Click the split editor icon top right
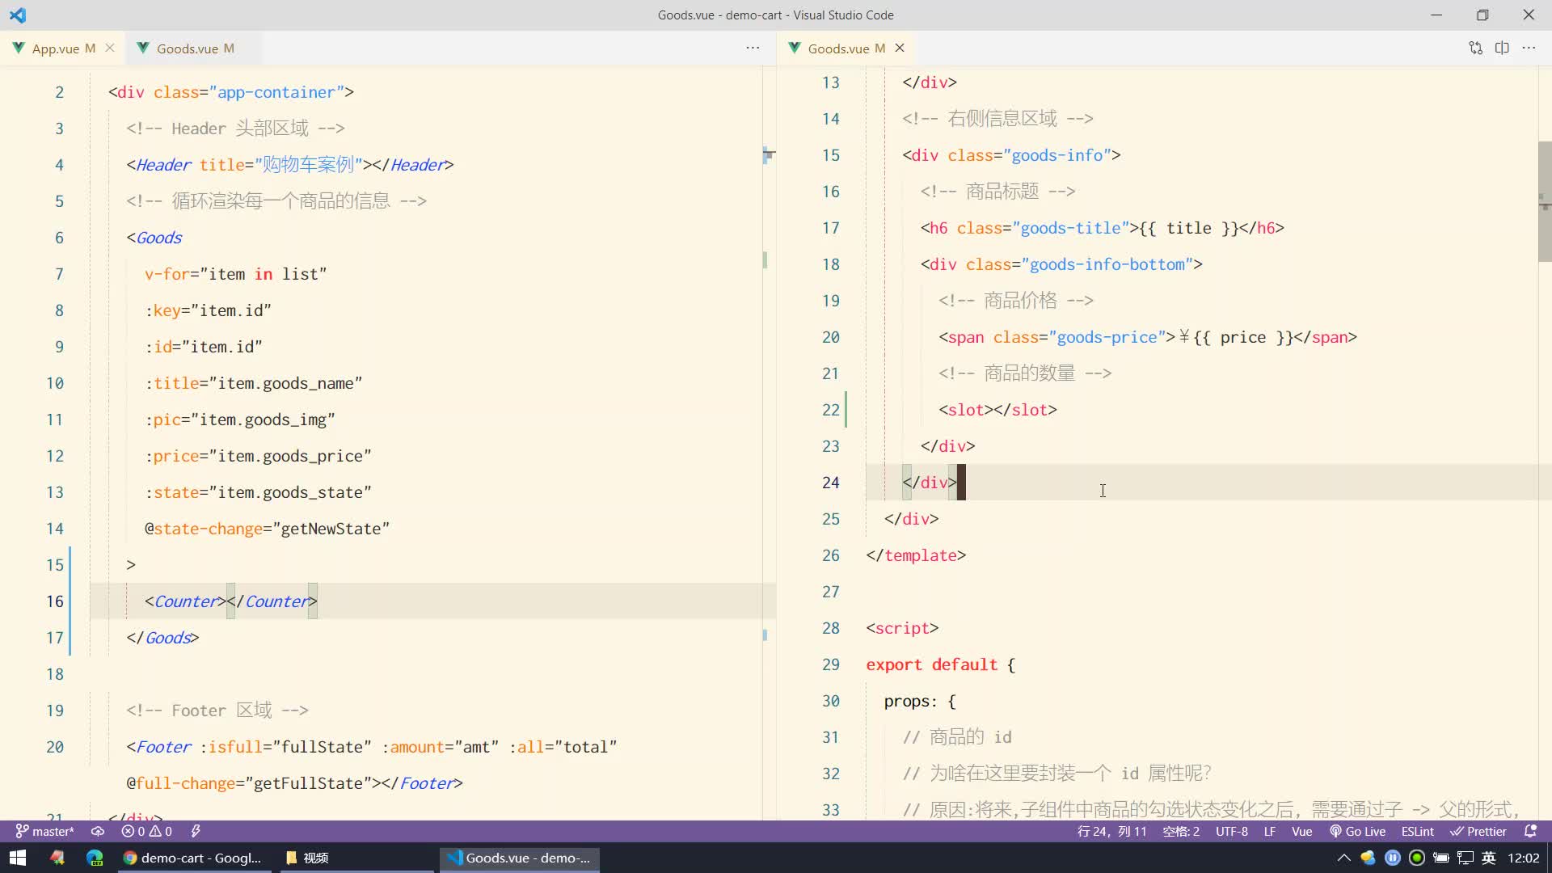This screenshot has height=873, width=1552. 1503,48
